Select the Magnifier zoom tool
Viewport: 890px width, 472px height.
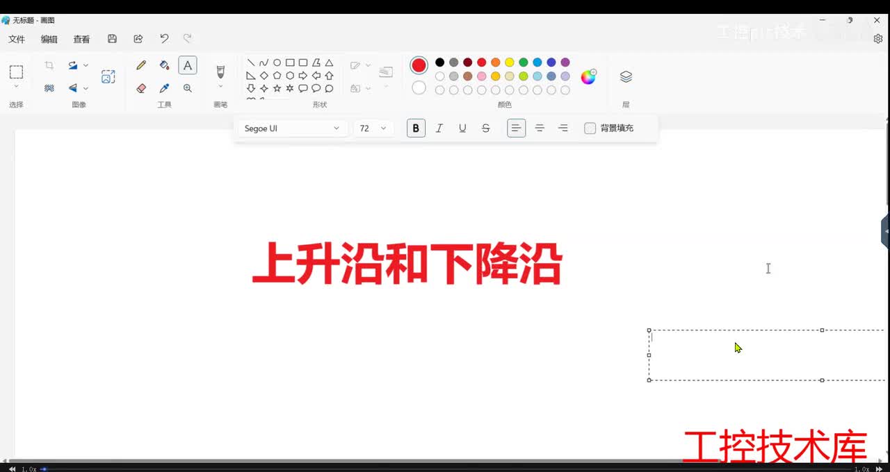[188, 88]
